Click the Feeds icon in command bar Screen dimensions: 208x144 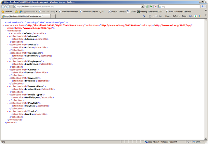coord(150,16)
